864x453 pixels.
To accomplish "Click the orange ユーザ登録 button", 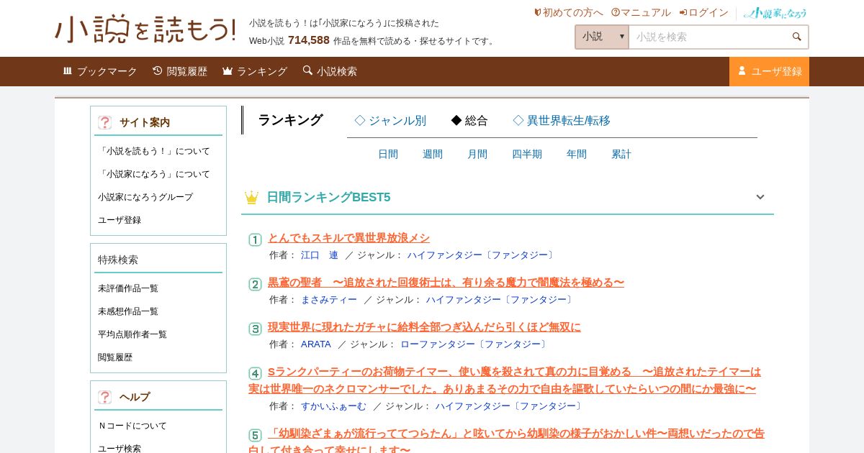I will tap(769, 71).
